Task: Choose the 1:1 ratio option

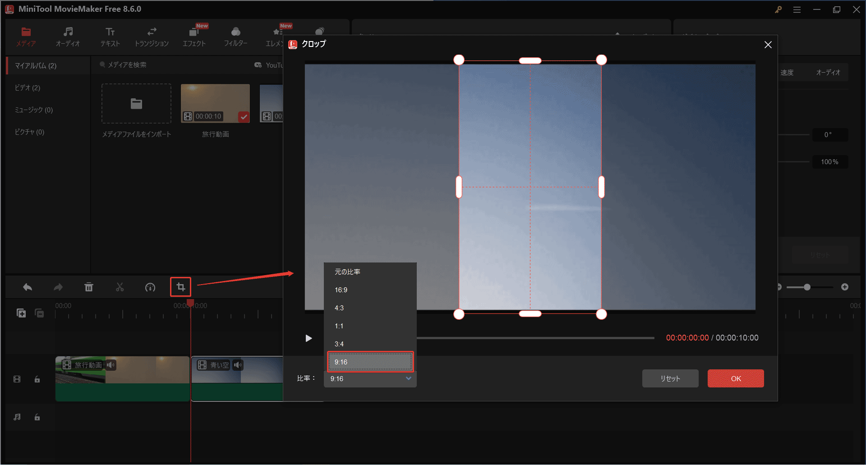Action: pos(339,326)
